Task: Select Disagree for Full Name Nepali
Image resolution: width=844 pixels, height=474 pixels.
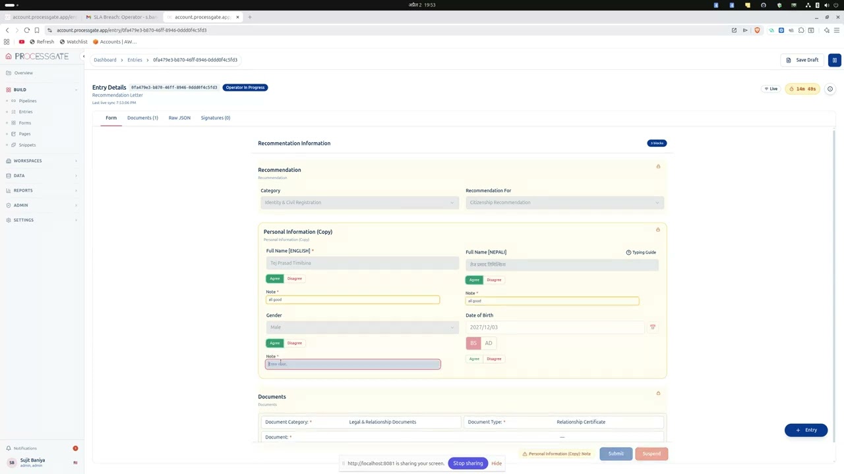Action: [494, 280]
